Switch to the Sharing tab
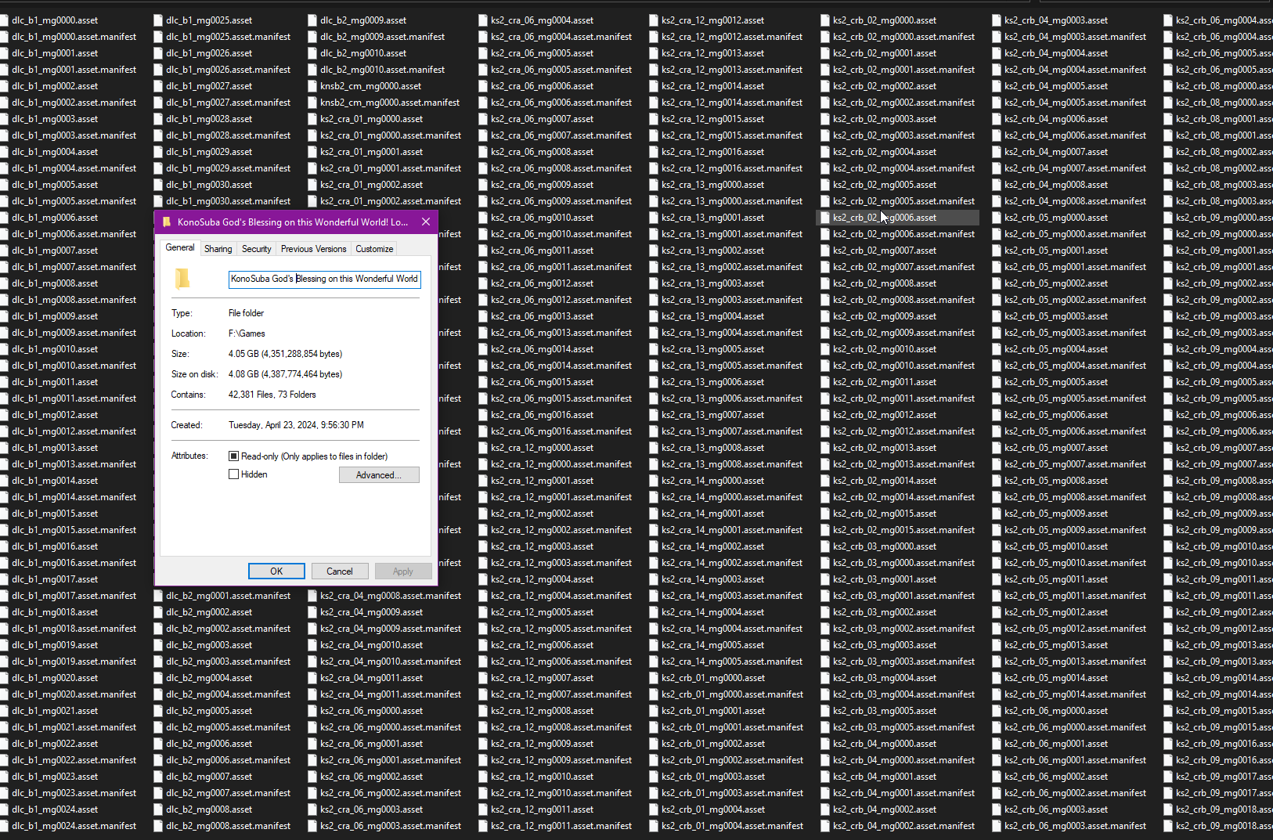1273x840 pixels. (x=218, y=249)
